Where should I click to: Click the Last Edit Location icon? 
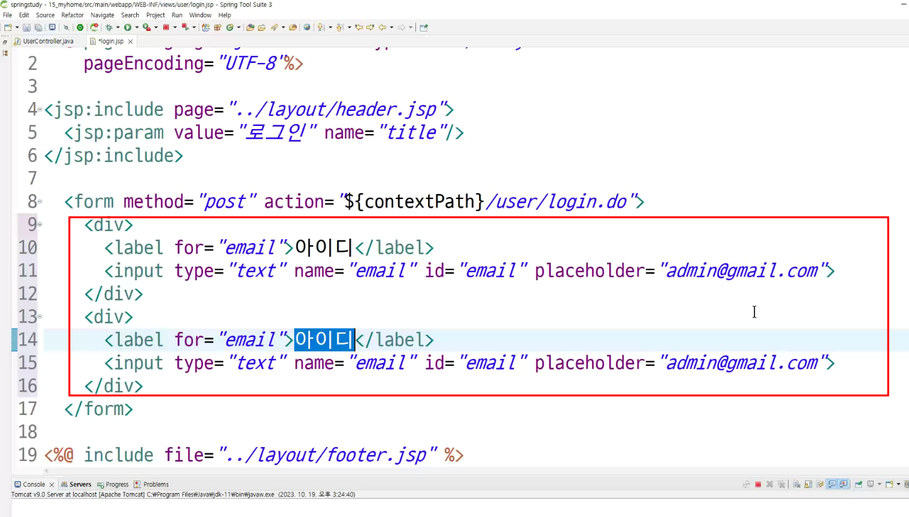[x=359, y=28]
